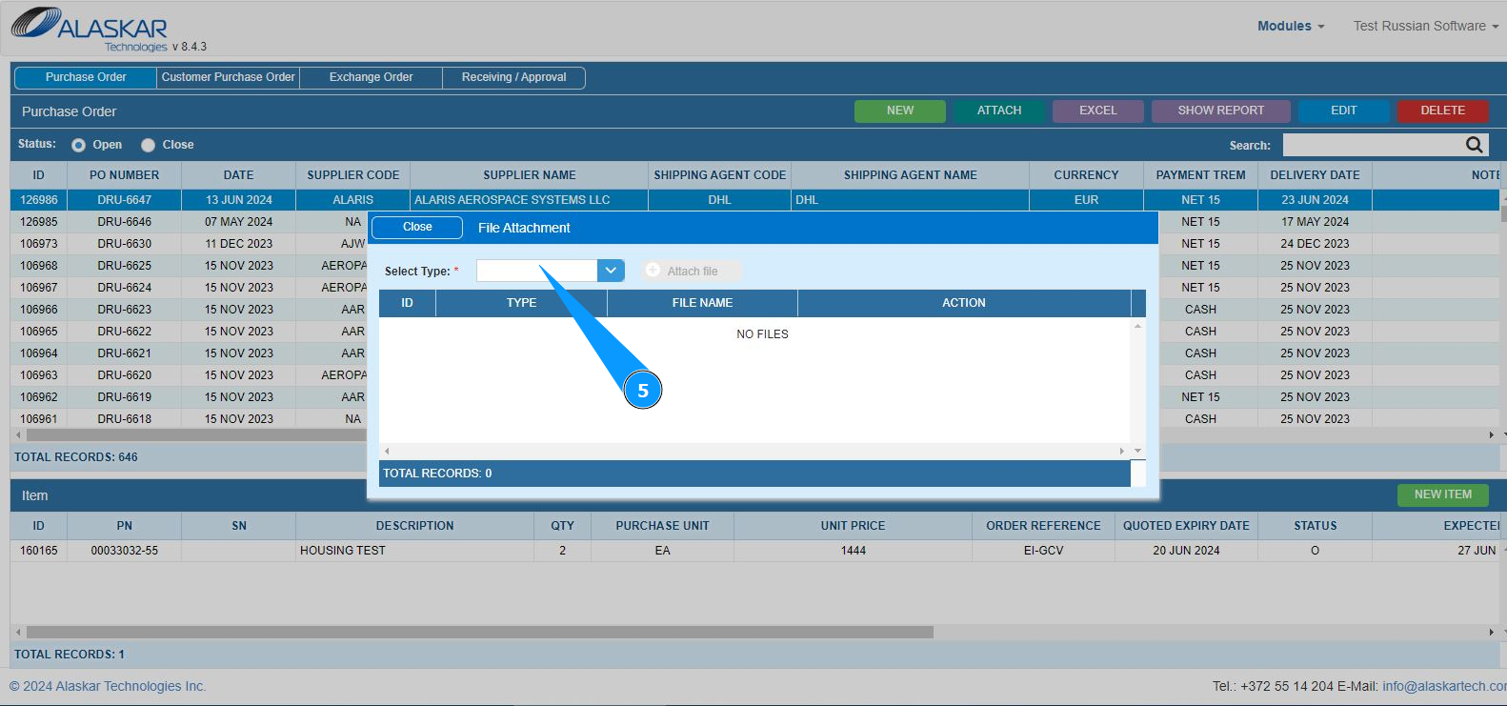The image size is (1507, 706).
Task: Click part number 00033032-55
Action: click(125, 551)
